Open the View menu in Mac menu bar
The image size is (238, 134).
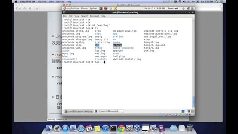point(51,1)
